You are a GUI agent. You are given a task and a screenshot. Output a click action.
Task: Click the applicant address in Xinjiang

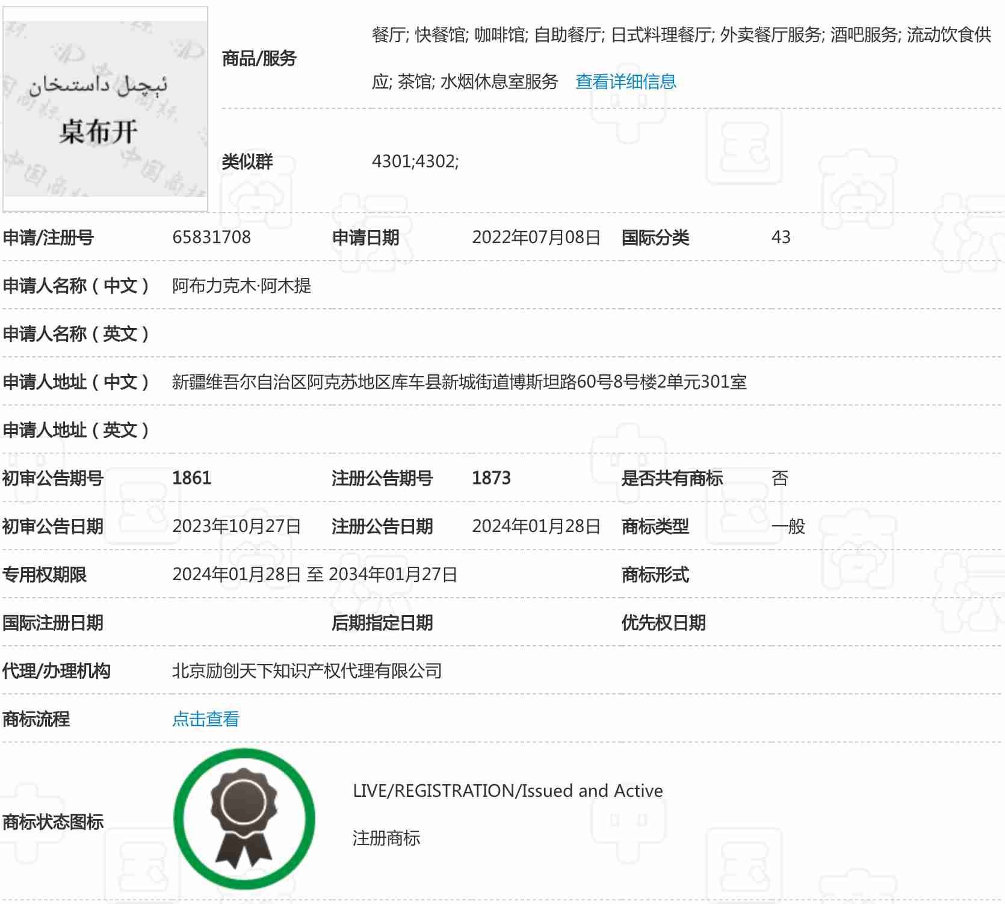click(x=459, y=382)
